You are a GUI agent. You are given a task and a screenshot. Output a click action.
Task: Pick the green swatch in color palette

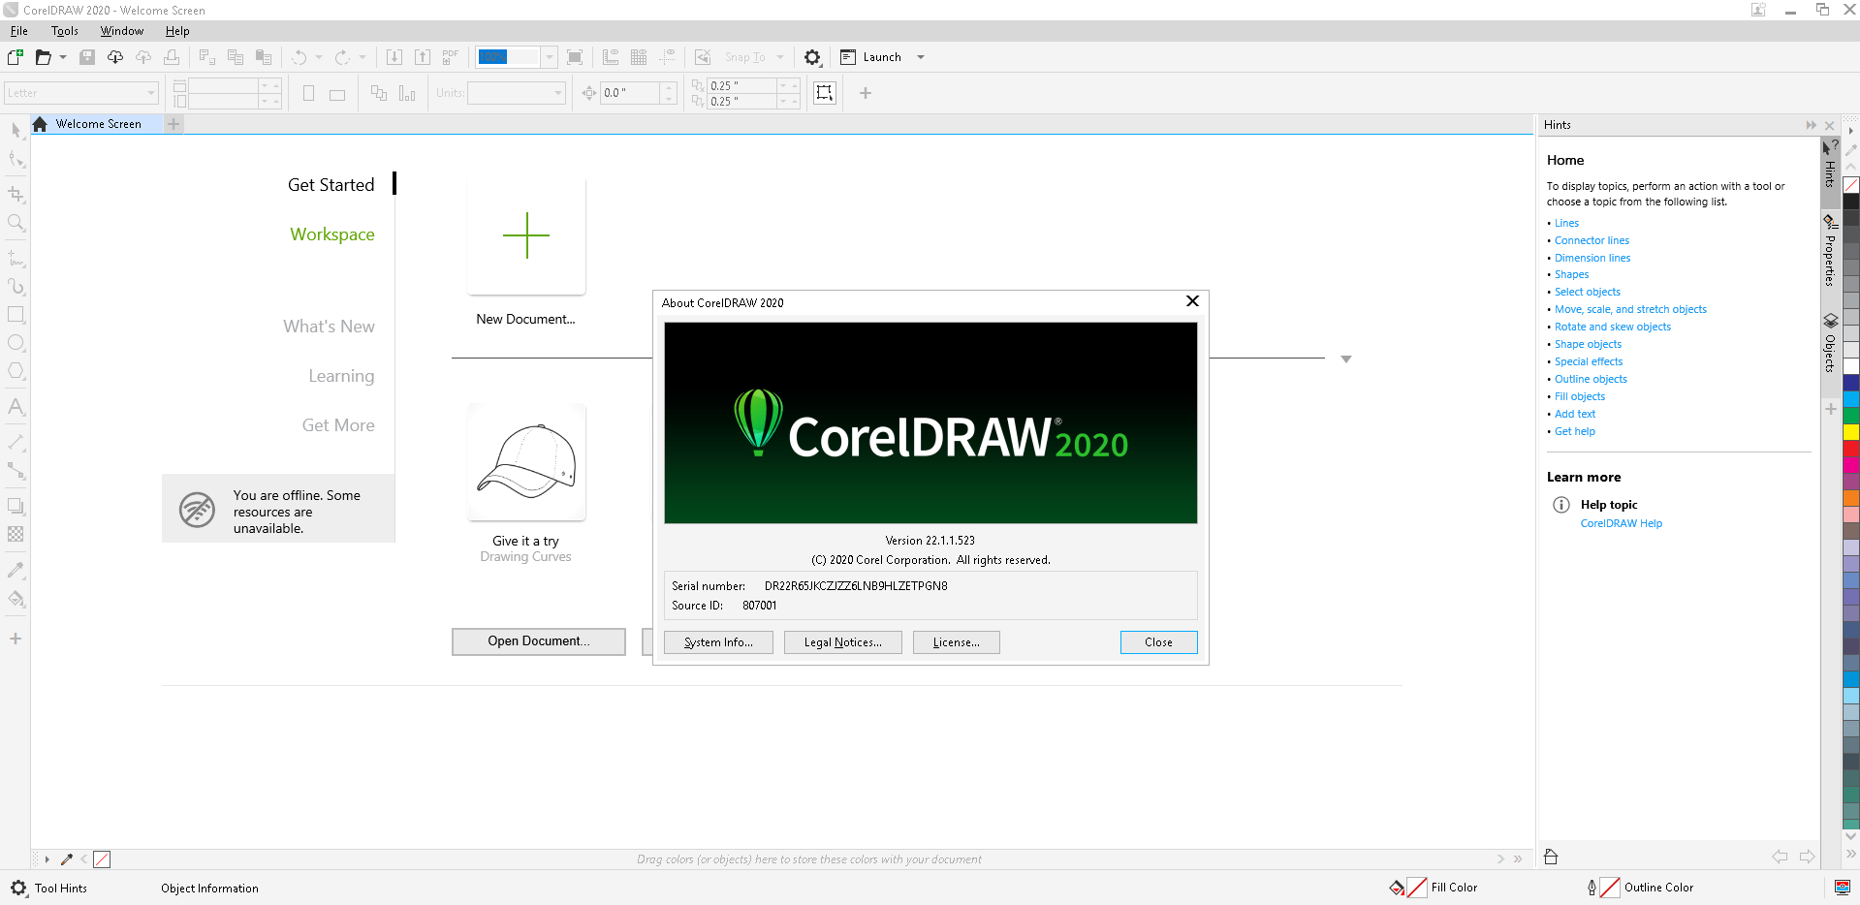[x=1851, y=416]
